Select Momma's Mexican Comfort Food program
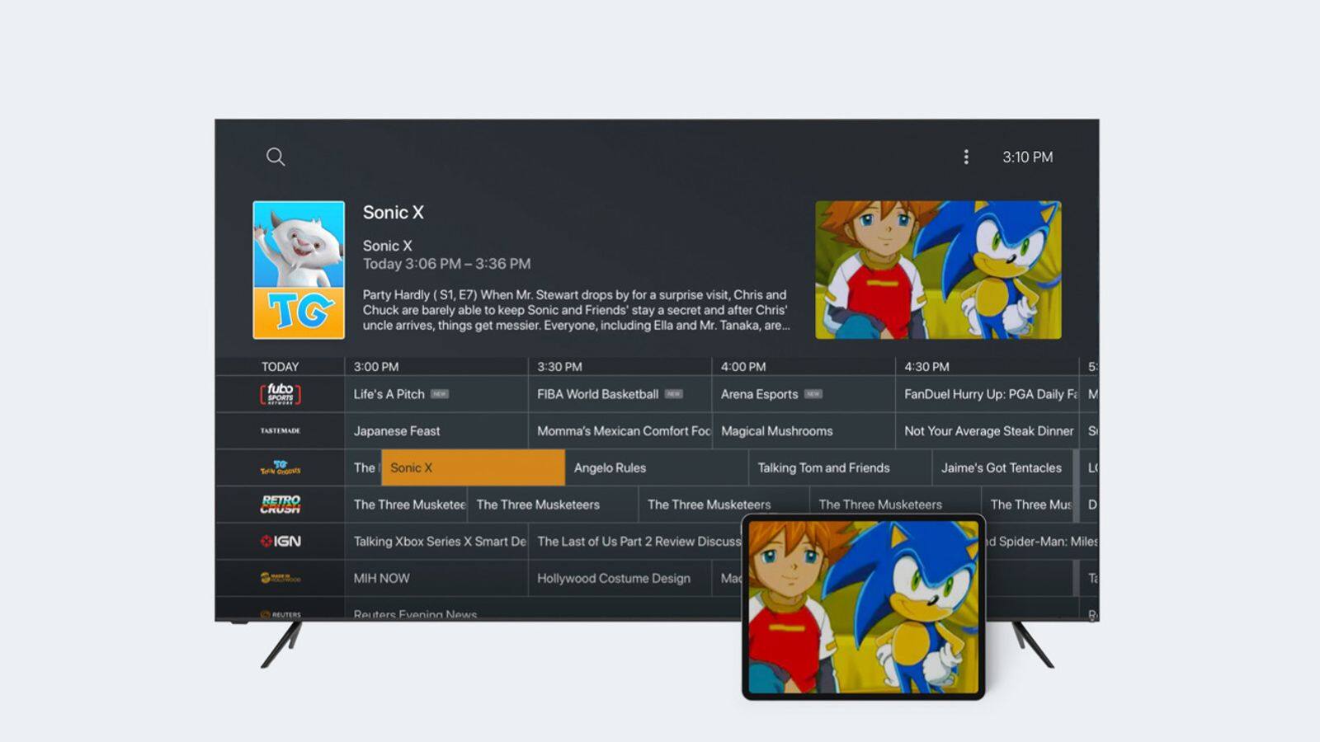The image size is (1320, 742). (x=620, y=431)
